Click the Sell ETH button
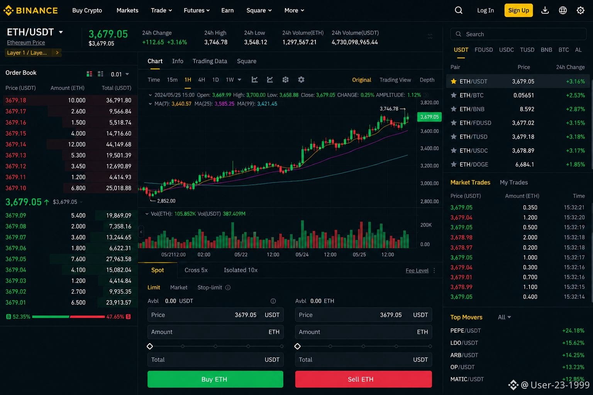Screen dimensions: 593x395 364,379
